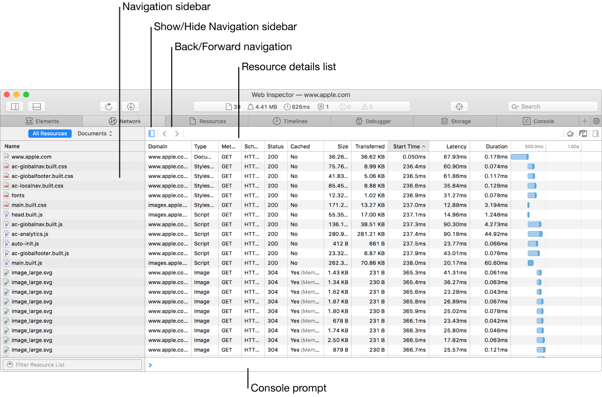Go back in navigation history
Viewport: 602px width, 397px height.
coord(165,133)
